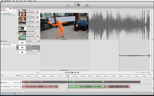Select the MVI_6040.MOV clip thumbnail
Image resolution: width=154 pixels, height=96 pixels.
coord(22,23)
